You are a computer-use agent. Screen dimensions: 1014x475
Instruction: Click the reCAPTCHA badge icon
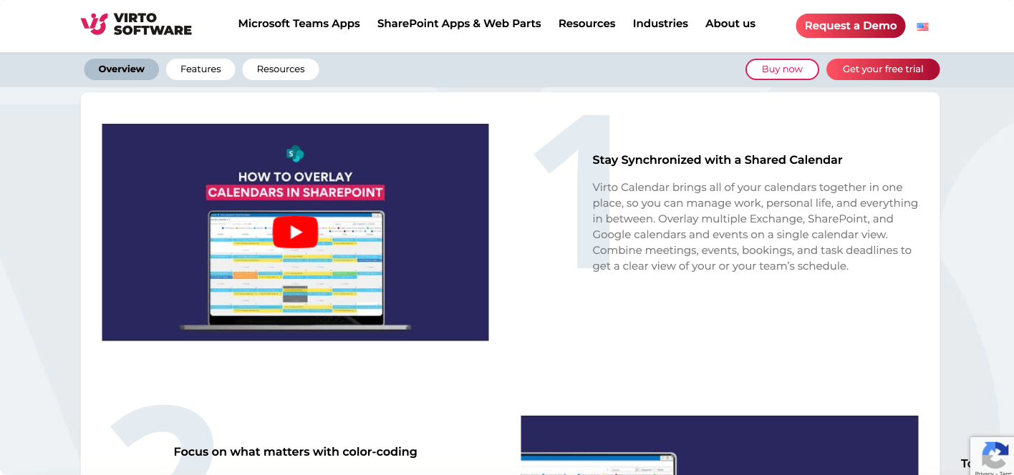click(995, 454)
